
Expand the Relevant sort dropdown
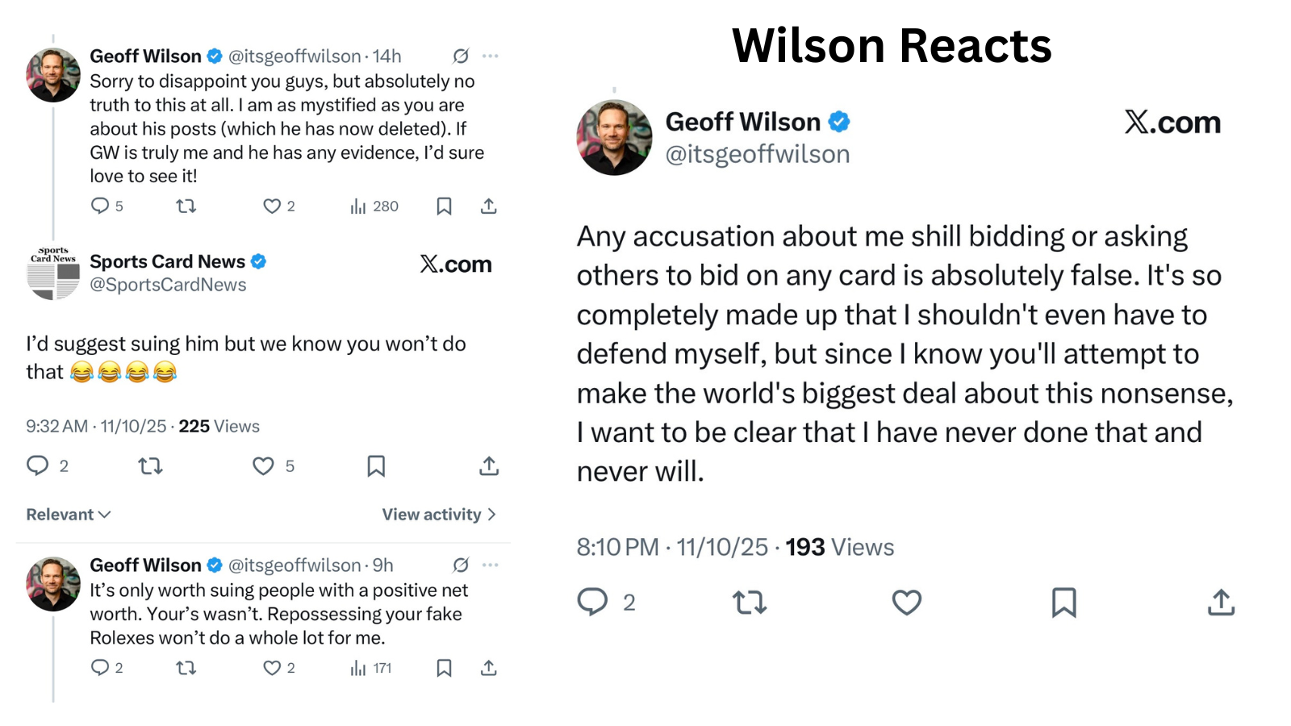pyautogui.click(x=69, y=515)
